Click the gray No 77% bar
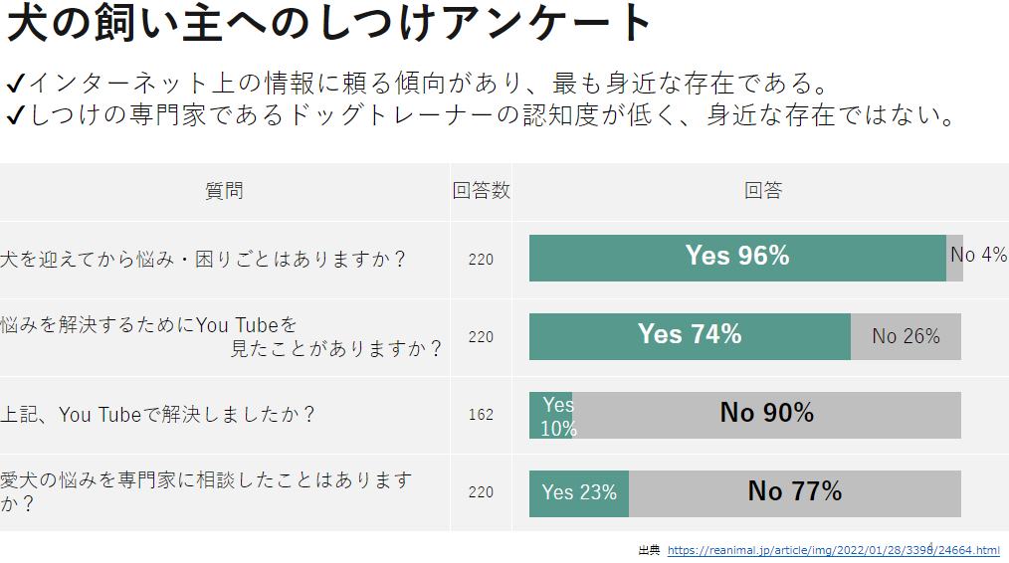 [x=795, y=492]
